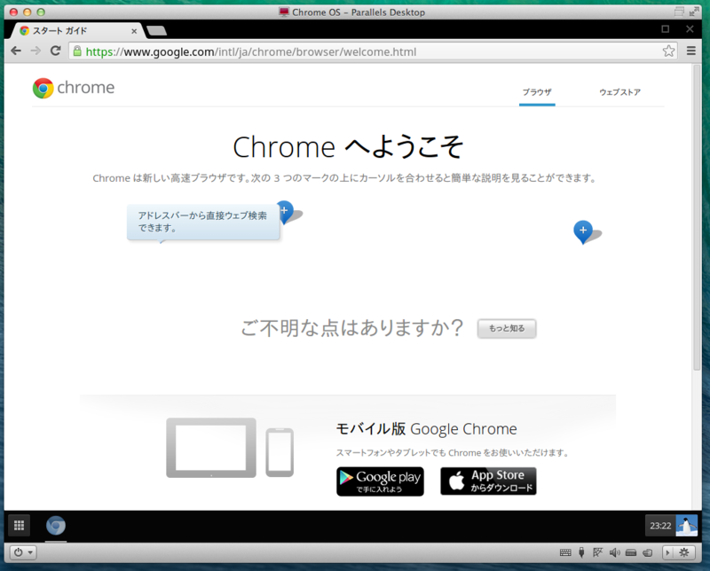This screenshot has width=710, height=571.
Task: Click the address bar URL field
Action: pos(371,51)
